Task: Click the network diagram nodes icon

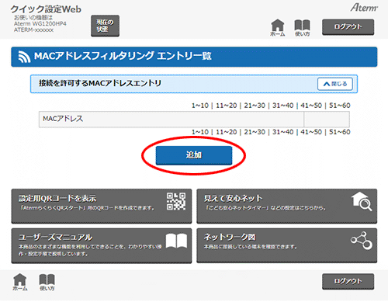Action: tap(362, 241)
